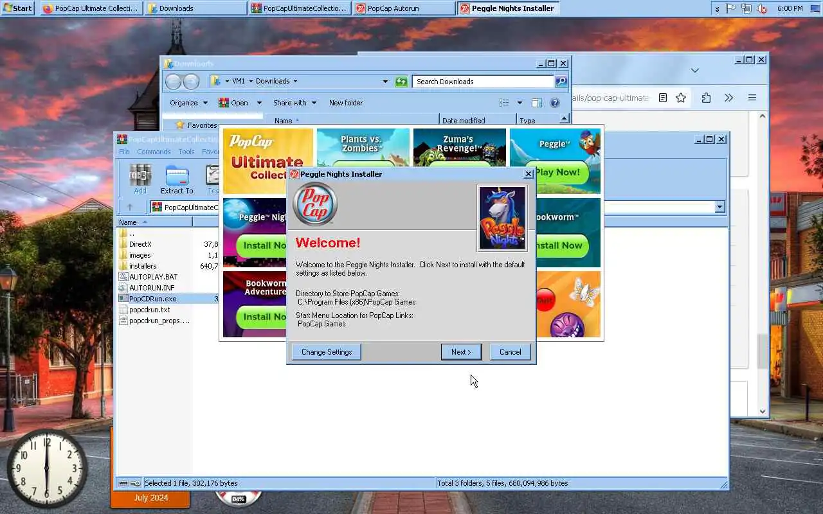Open the File menu in WinRAR

124,152
